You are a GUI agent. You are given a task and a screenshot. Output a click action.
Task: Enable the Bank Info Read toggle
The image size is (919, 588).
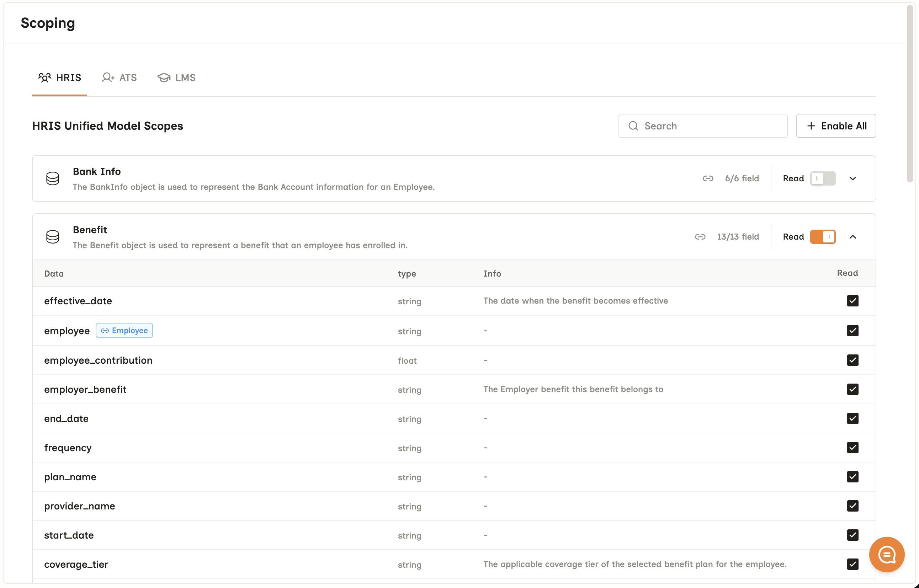(x=823, y=178)
